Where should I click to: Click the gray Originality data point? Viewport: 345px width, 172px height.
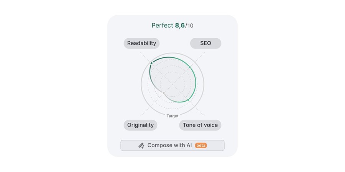tap(164, 93)
